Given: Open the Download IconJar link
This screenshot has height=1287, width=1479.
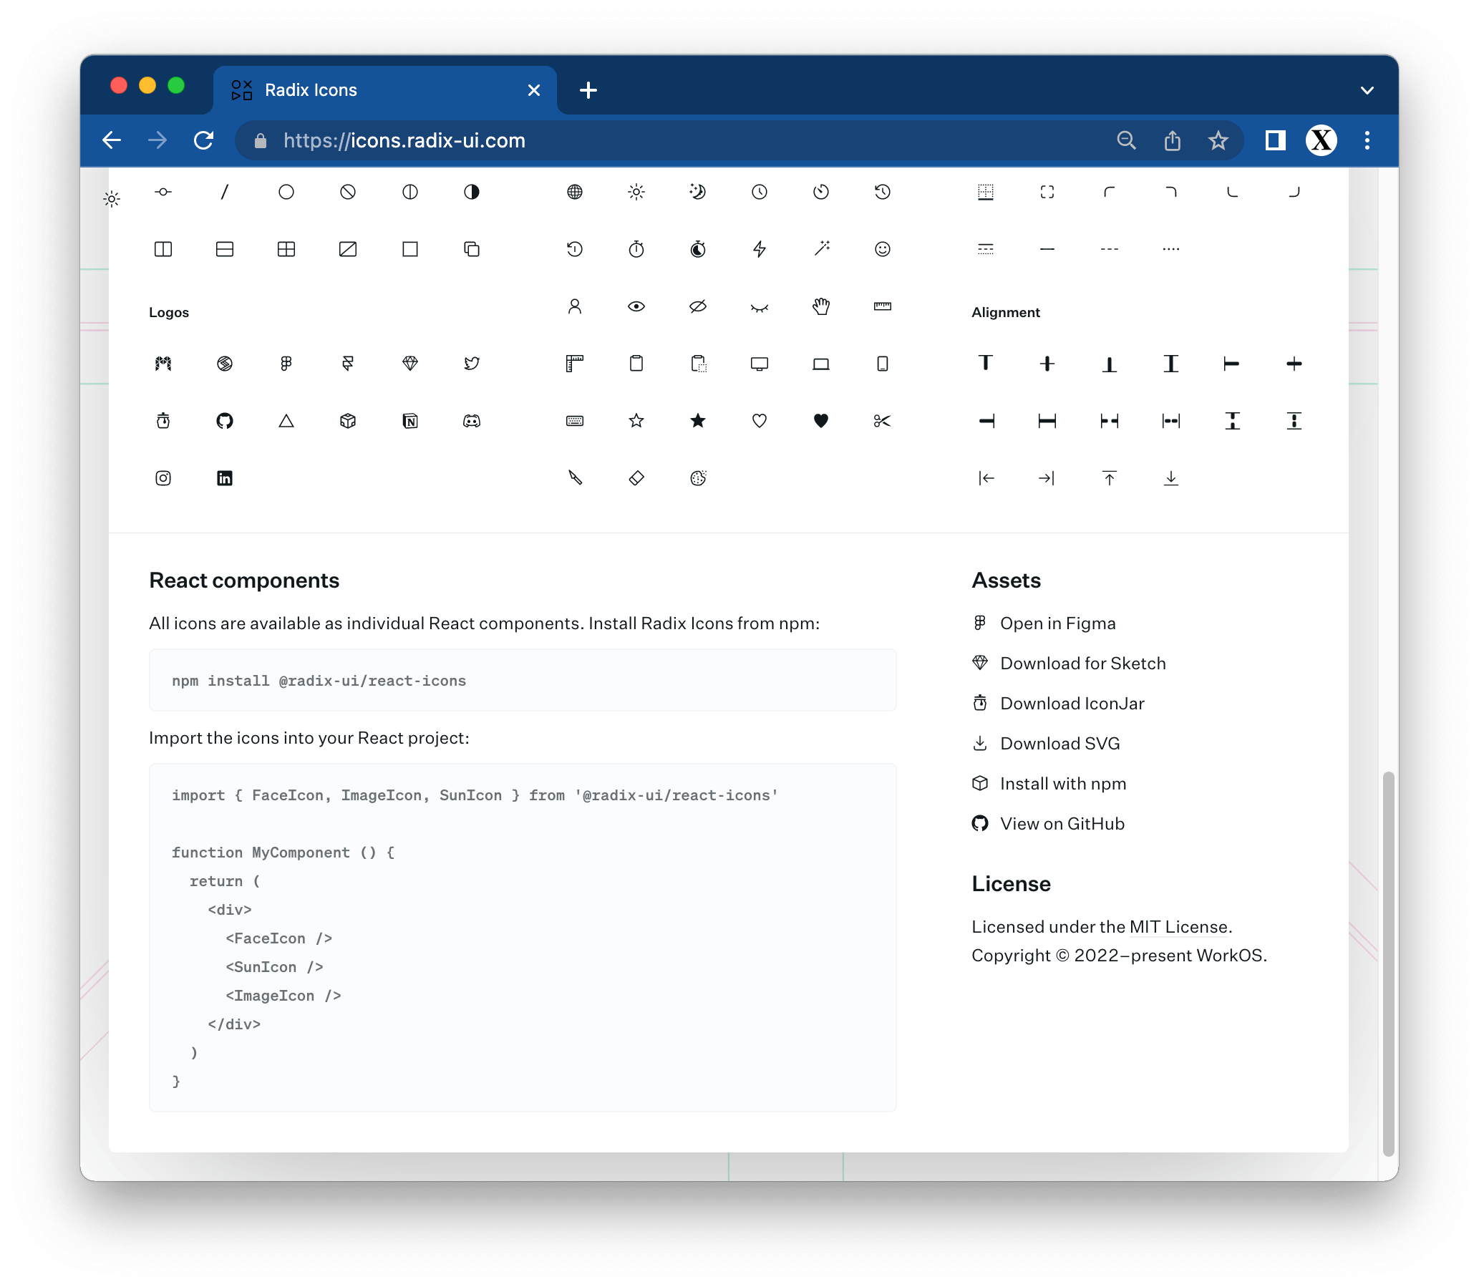Looking at the screenshot, I should pos(1058,704).
